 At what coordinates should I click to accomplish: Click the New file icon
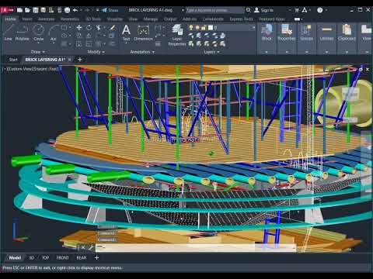pos(19,10)
